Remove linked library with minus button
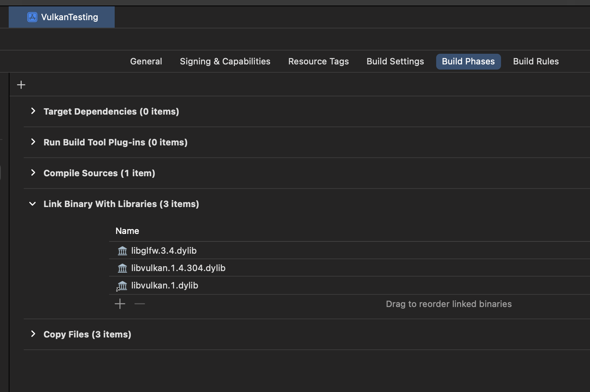This screenshot has height=392, width=590. [x=140, y=304]
